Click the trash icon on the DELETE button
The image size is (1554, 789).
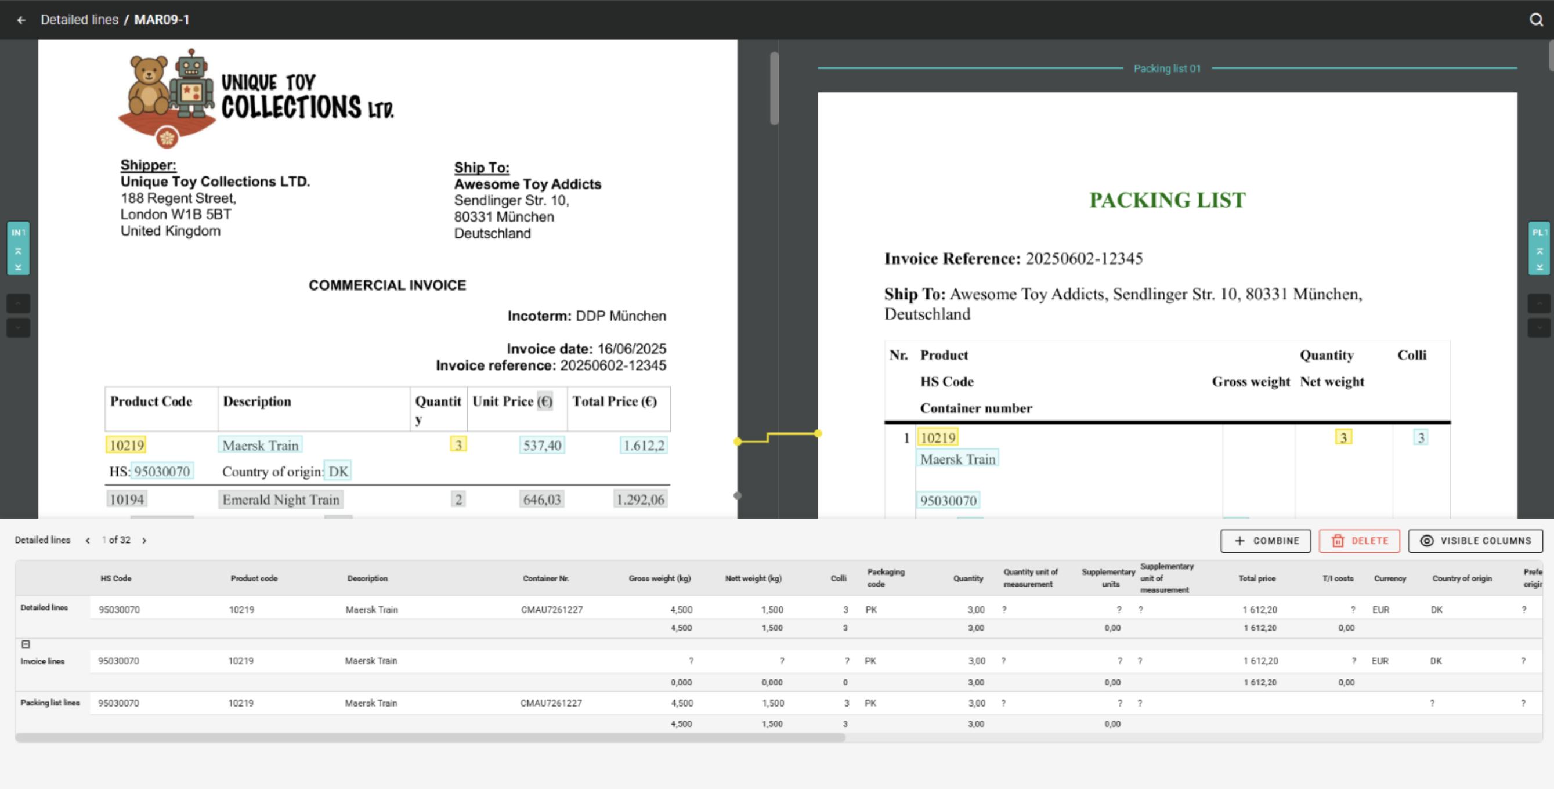(1339, 541)
